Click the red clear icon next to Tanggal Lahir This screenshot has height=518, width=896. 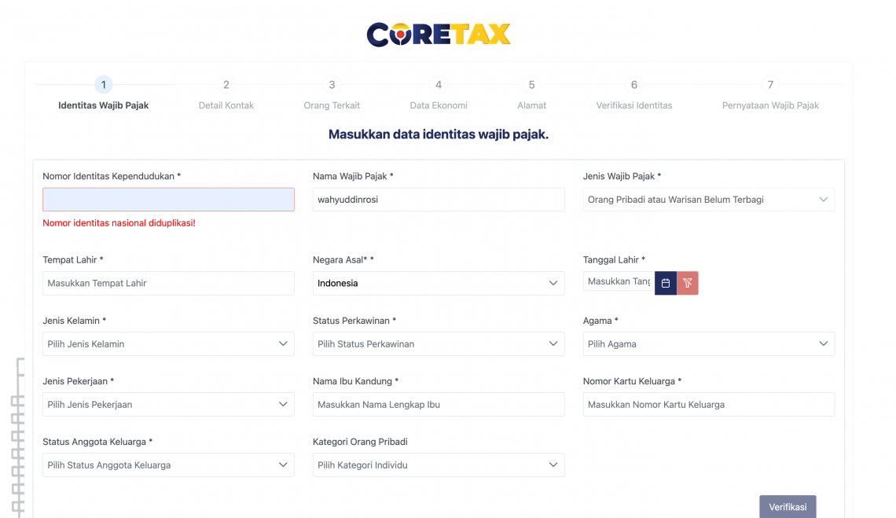click(687, 282)
